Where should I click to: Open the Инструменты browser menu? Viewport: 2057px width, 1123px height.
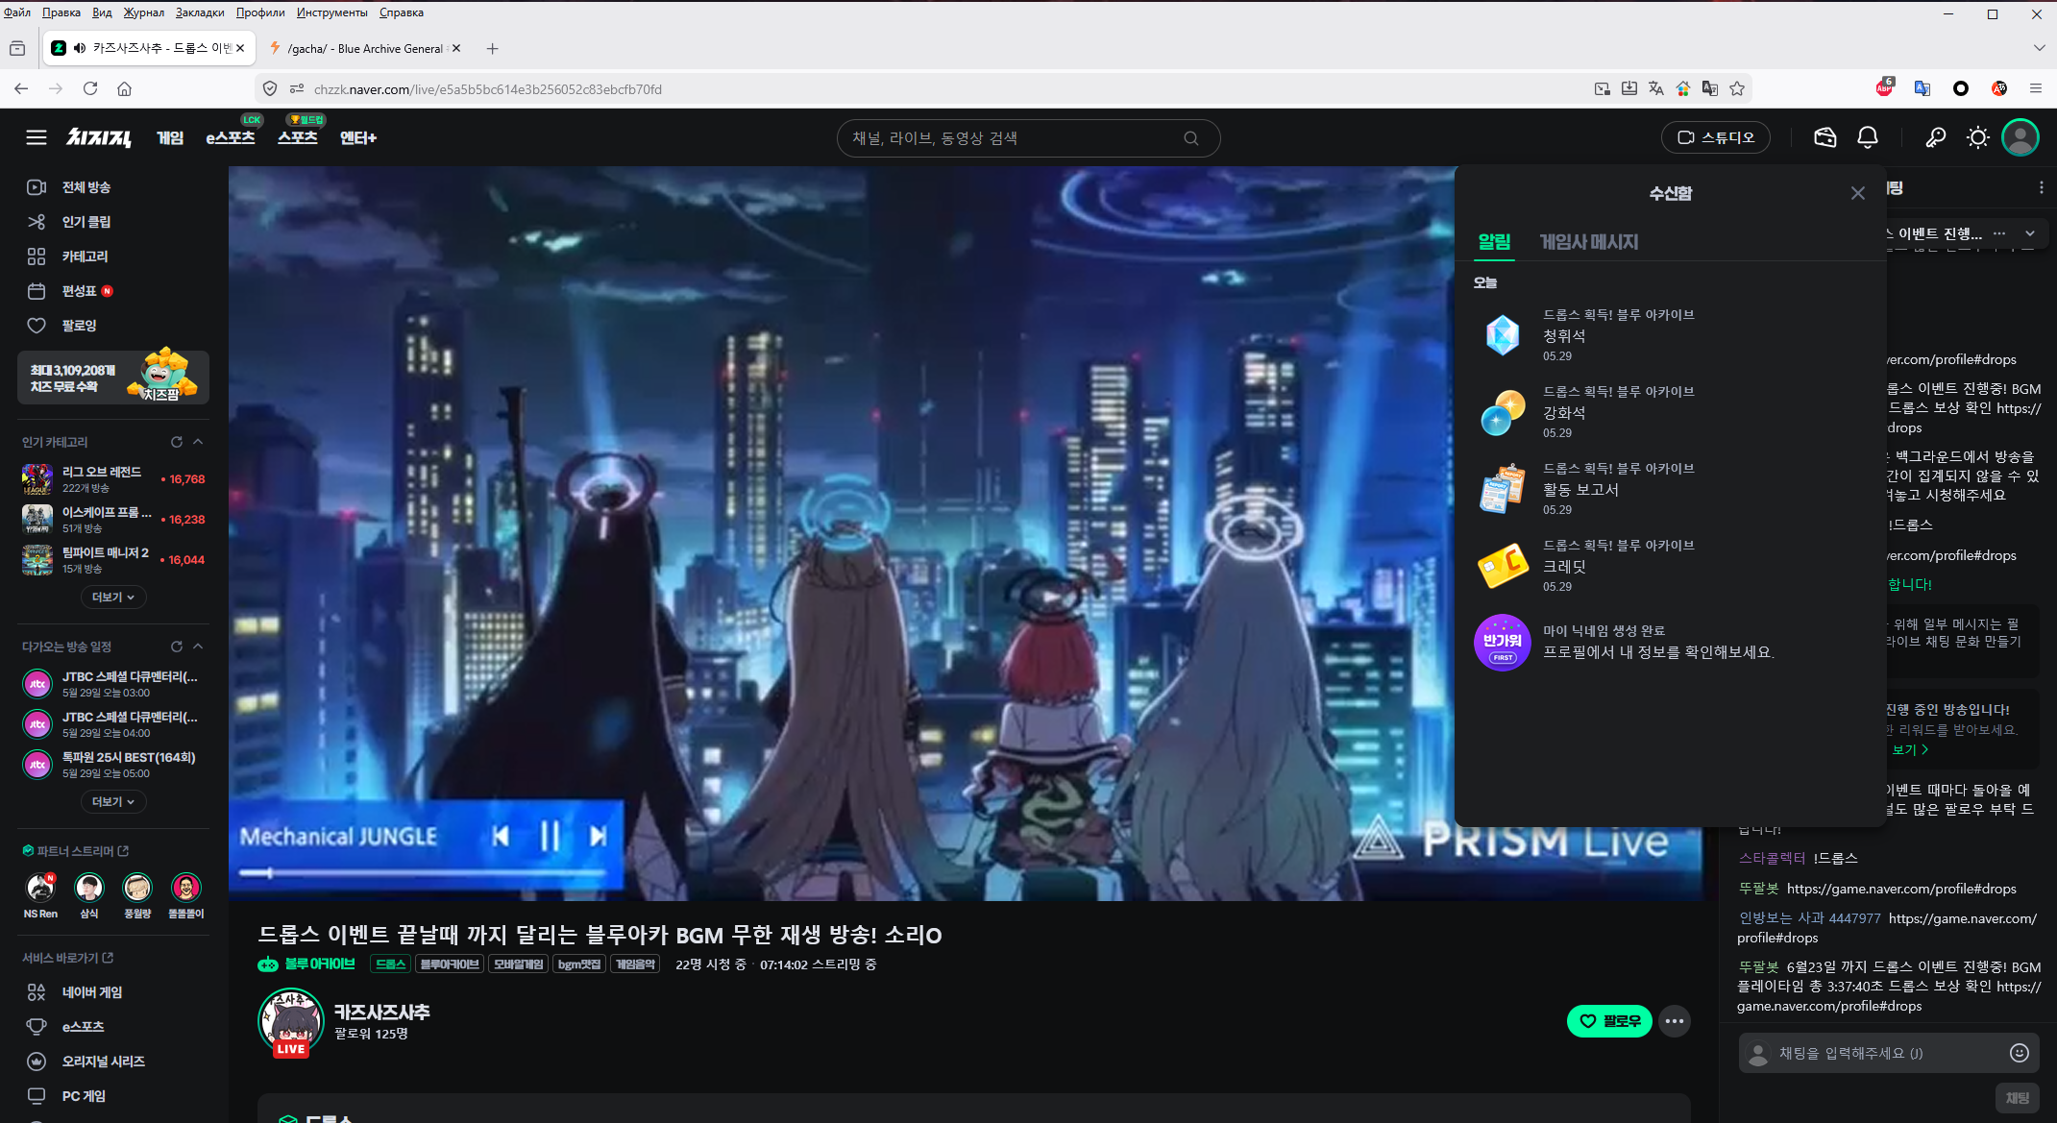point(331,12)
